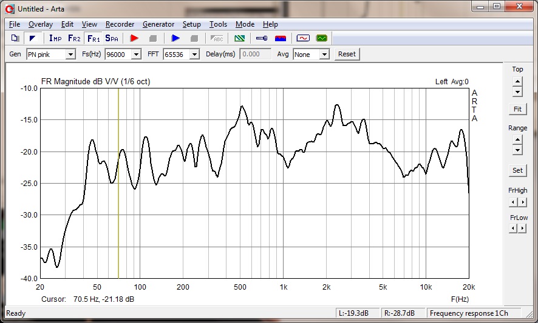Image resolution: width=538 pixels, height=323 pixels.
Task: Click the Frequency response 1Ch status text
Action: tap(469, 313)
